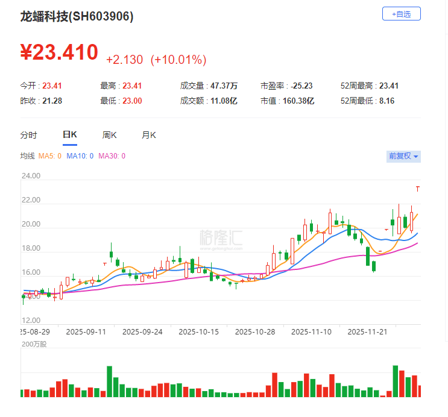This screenshot has width=448, height=417.
Task: Click the latest limit-up candlestick near 23.41
Action: click(418, 189)
